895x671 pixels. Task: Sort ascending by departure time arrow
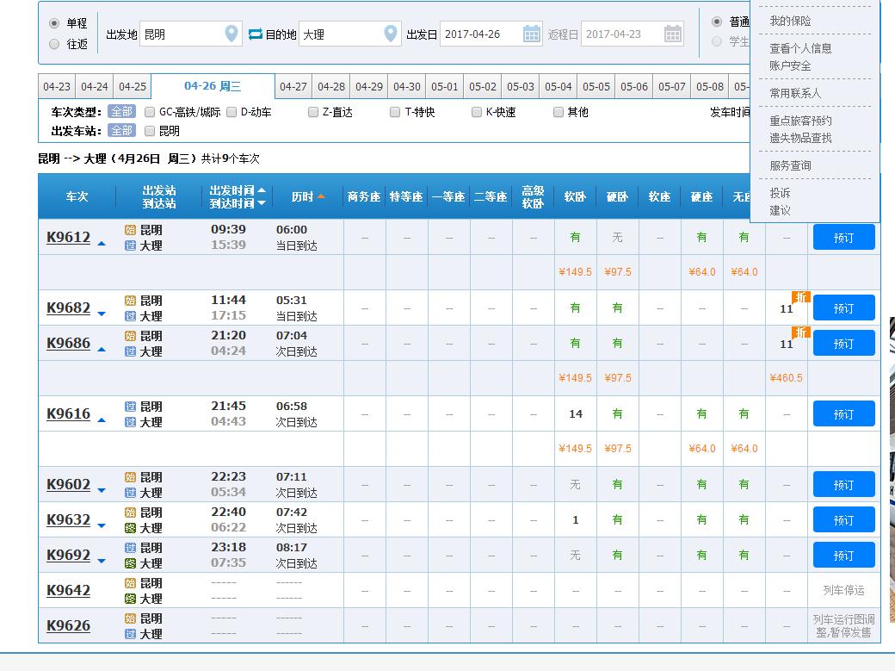click(x=262, y=189)
